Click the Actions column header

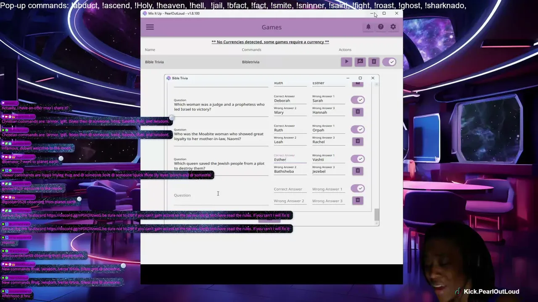tap(345, 49)
